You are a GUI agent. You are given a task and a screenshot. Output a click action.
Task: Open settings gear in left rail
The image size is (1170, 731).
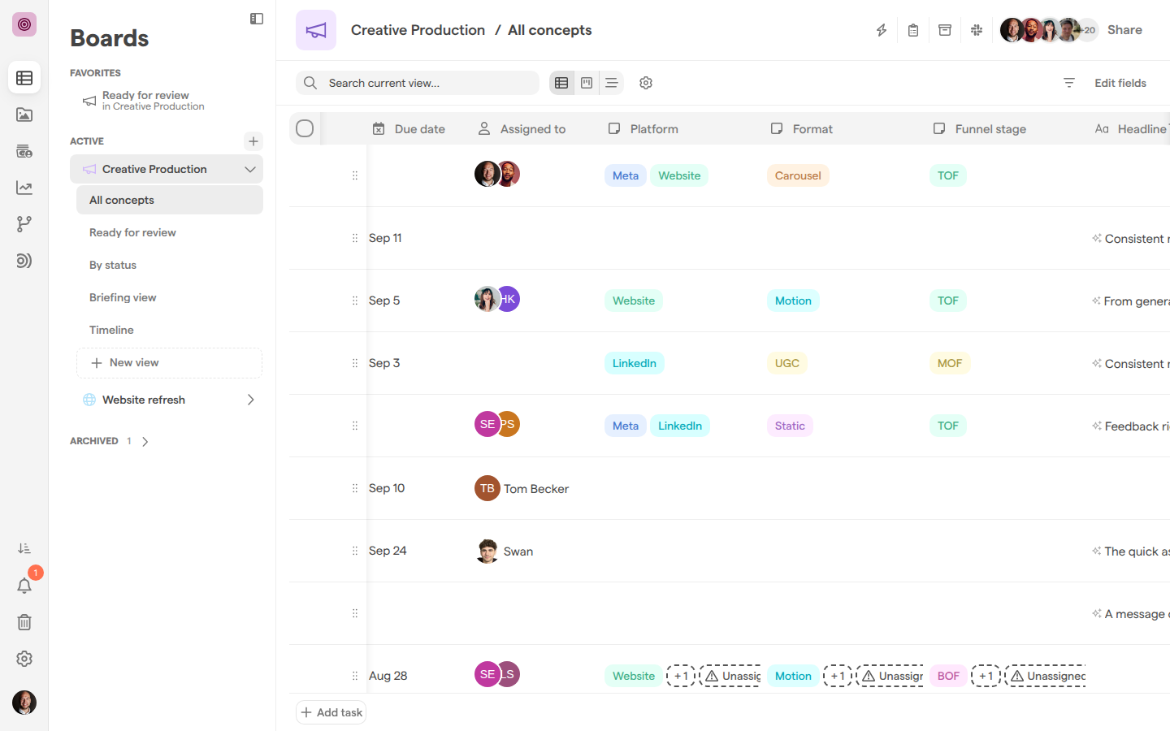pos(24,659)
